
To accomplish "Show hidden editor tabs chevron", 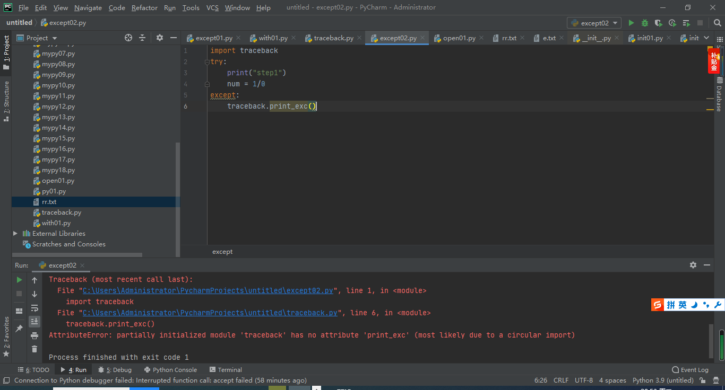I will coord(706,38).
